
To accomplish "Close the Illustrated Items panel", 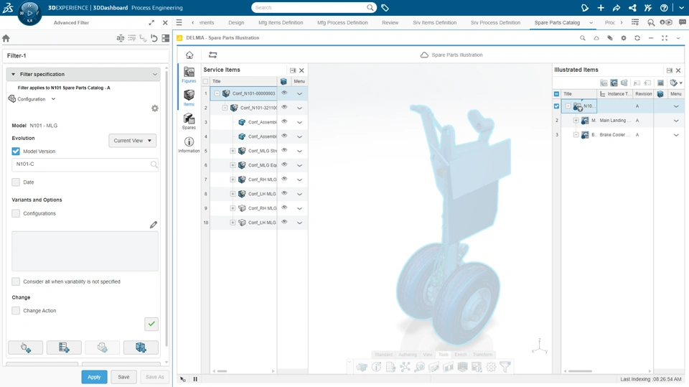I will [678, 70].
